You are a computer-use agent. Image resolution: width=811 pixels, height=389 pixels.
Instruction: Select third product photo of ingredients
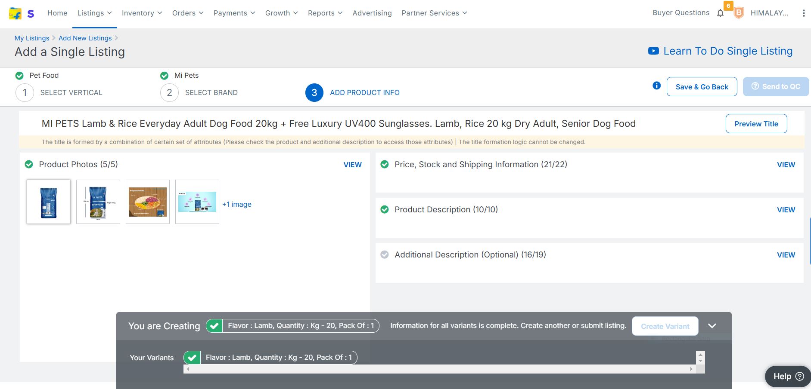point(148,202)
